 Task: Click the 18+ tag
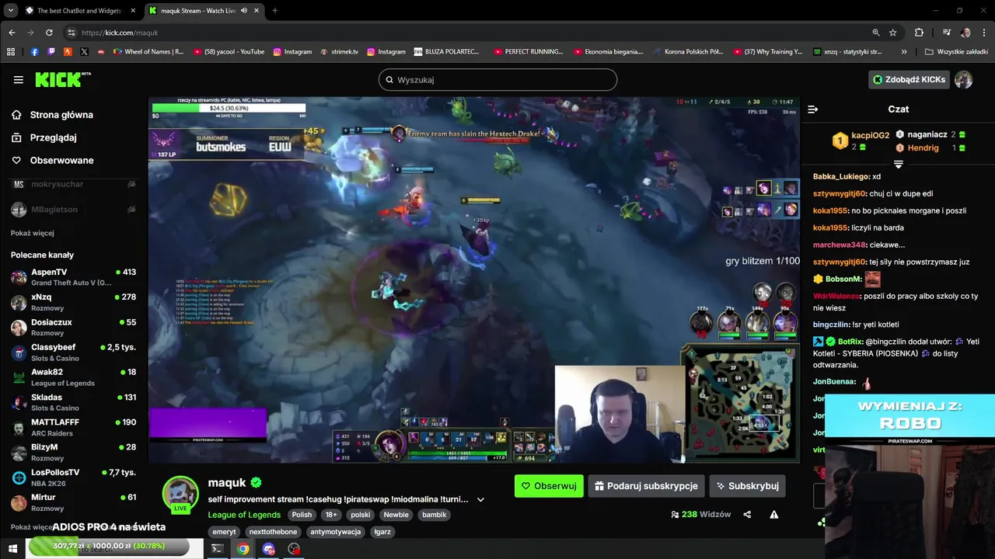tap(331, 515)
